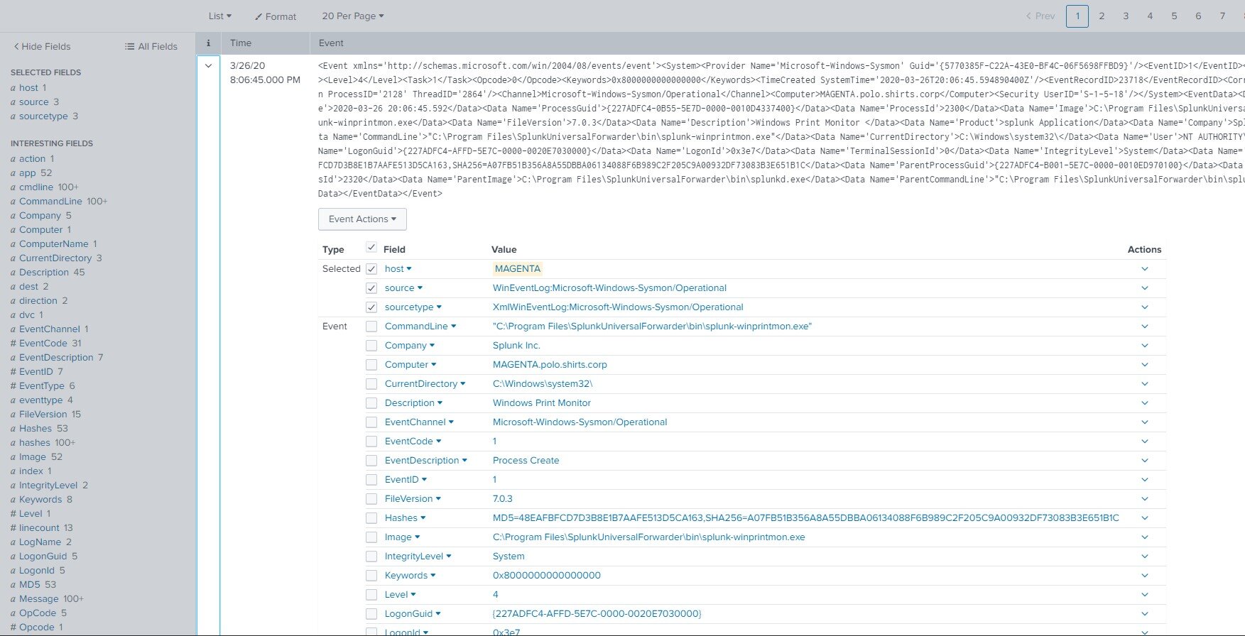
Task: Collapse the event row chevron
Action: coord(208,66)
